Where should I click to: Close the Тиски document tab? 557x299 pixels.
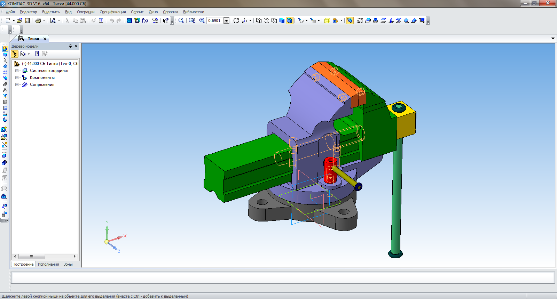pos(45,39)
